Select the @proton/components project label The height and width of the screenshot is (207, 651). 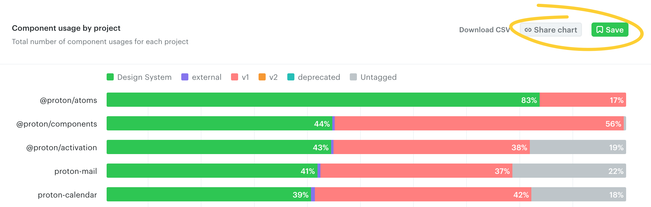57,124
